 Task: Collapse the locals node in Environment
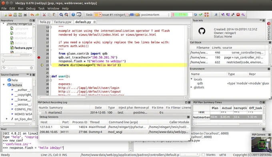coord(192,79)
